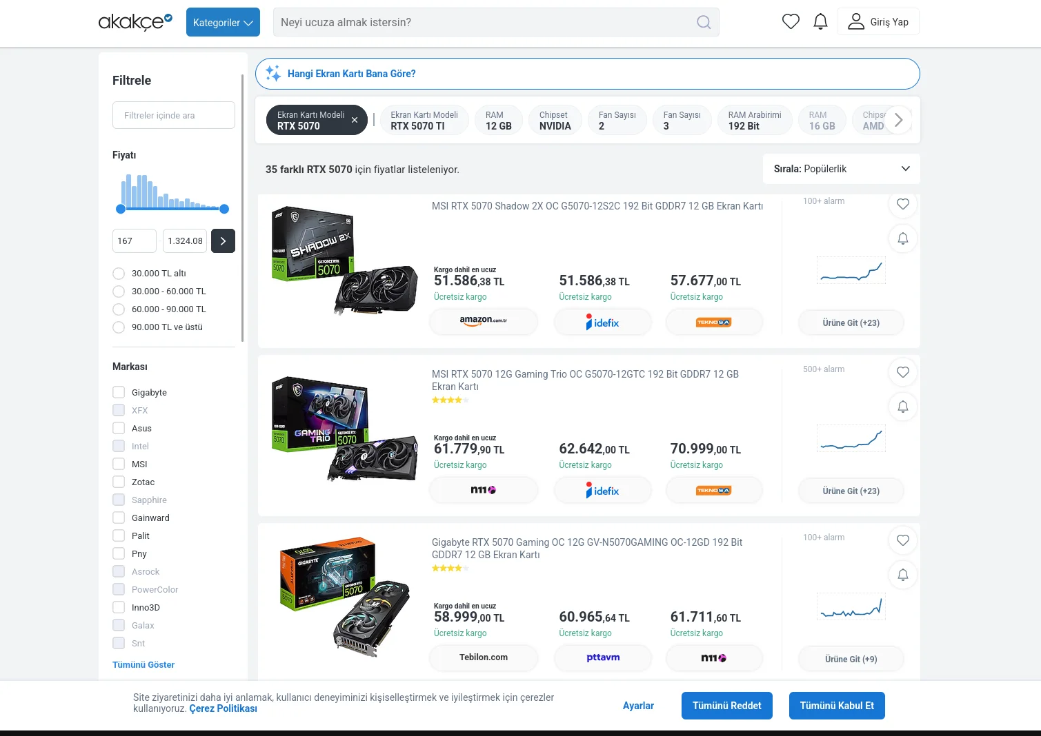Select the RAM 12 GB filter chip
The width and height of the screenshot is (1041, 736).
(499, 120)
